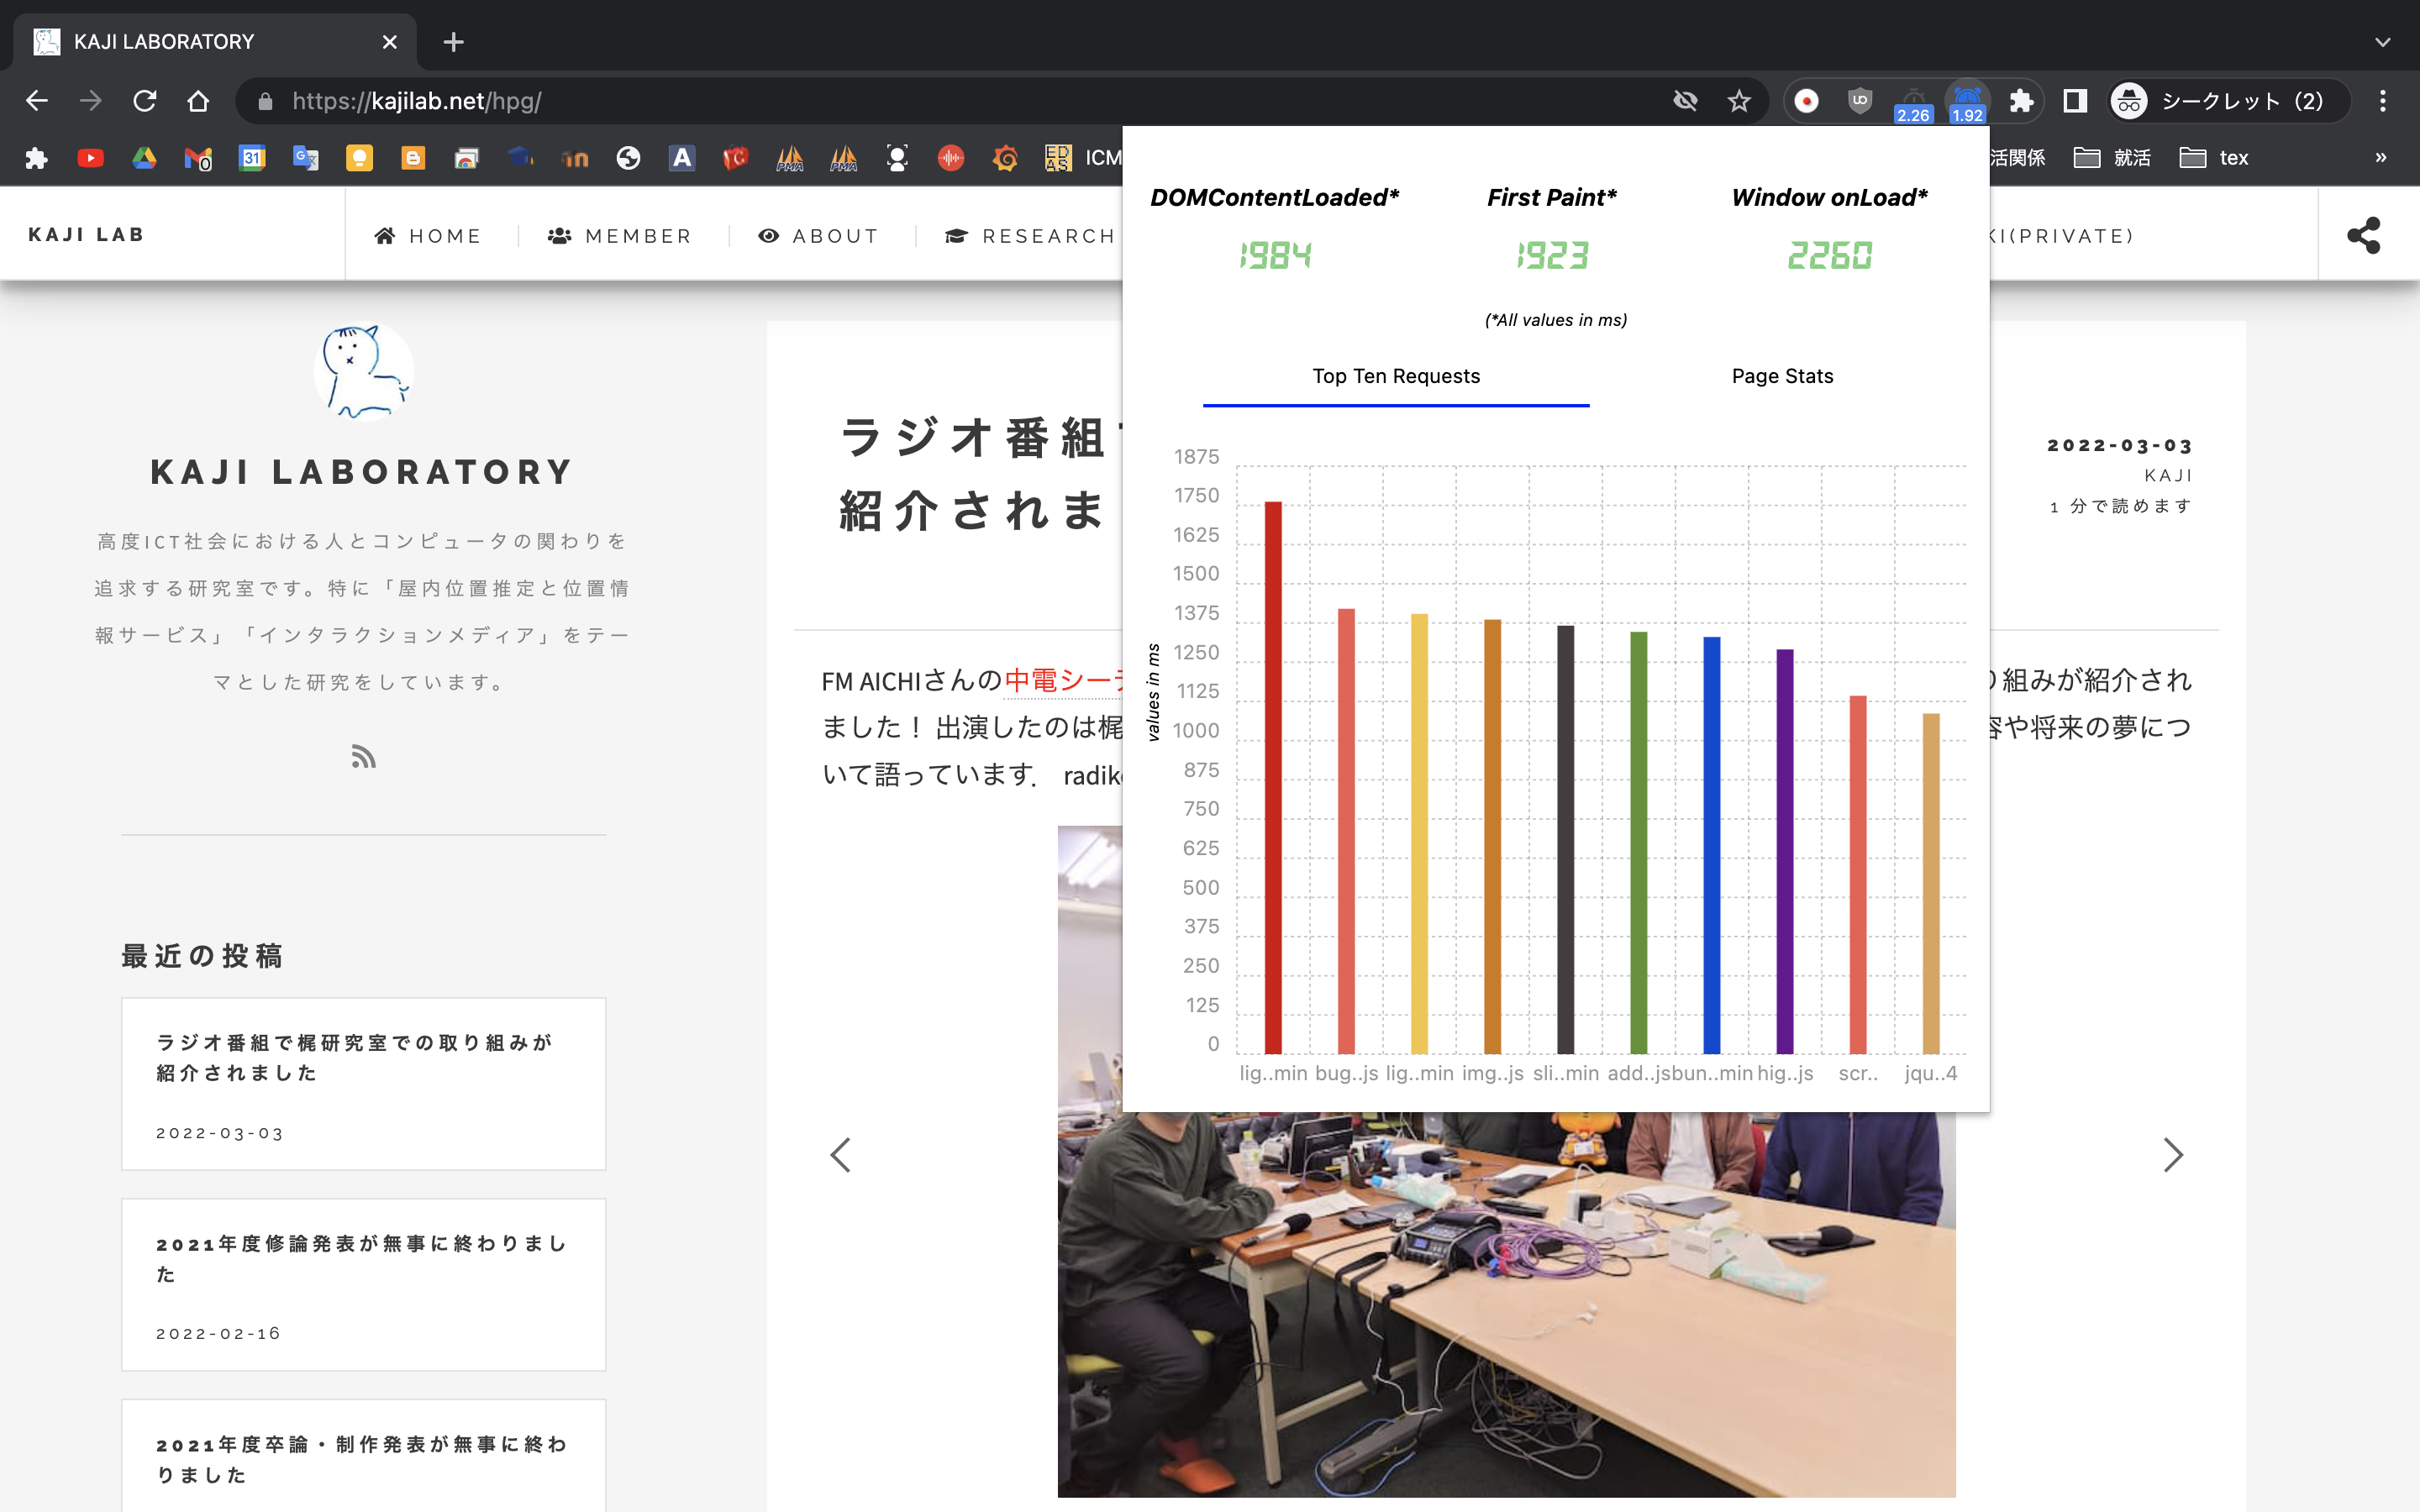Click the share icon in site header
The image size is (2420, 1512).
2363,236
